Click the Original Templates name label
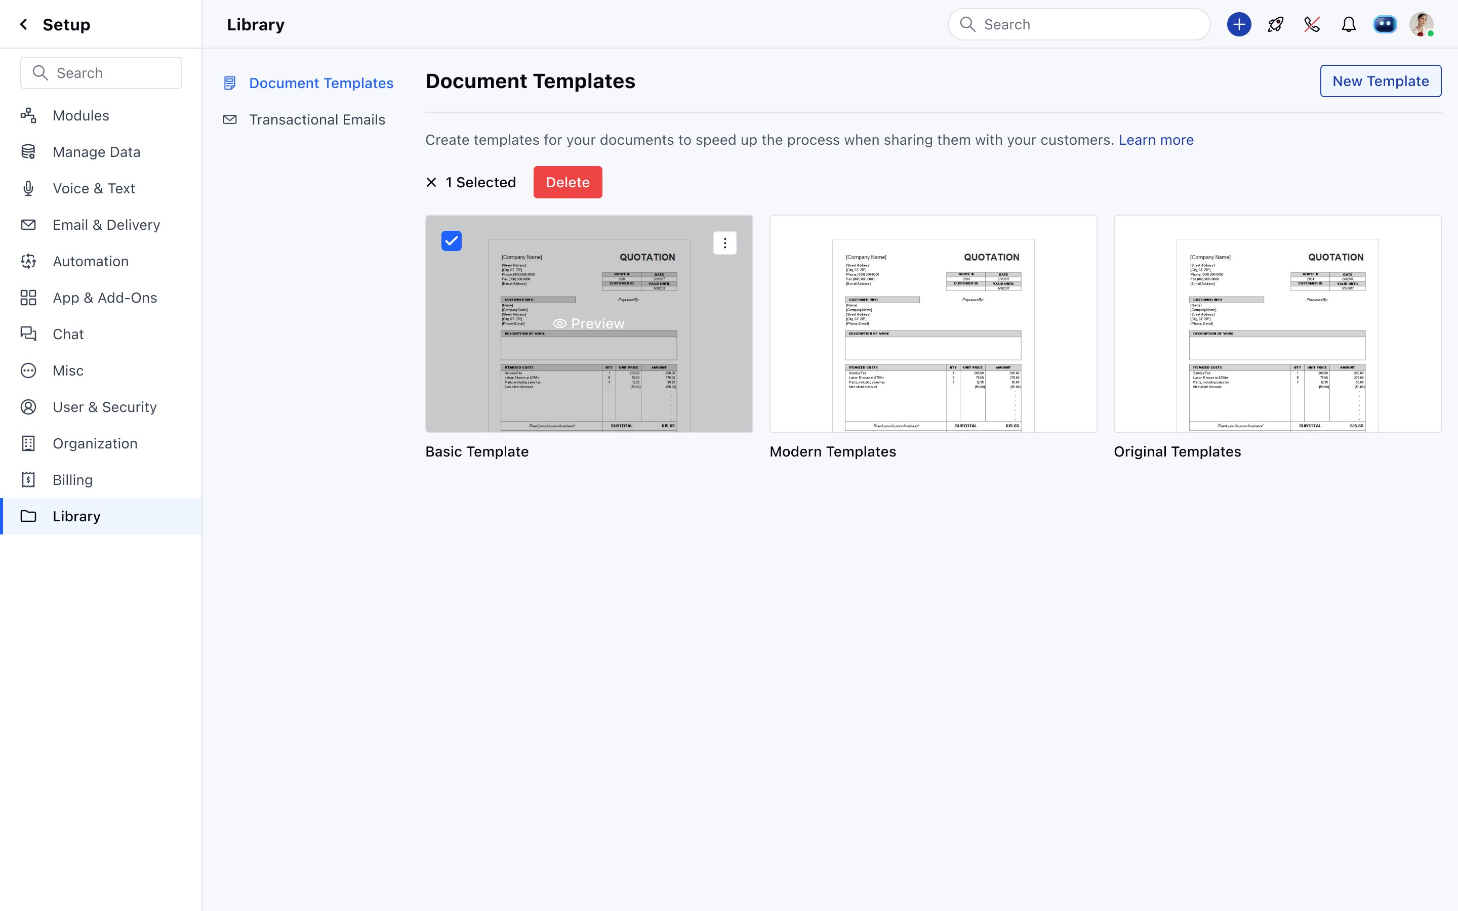Image resolution: width=1458 pixels, height=911 pixels. (x=1177, y=451)
